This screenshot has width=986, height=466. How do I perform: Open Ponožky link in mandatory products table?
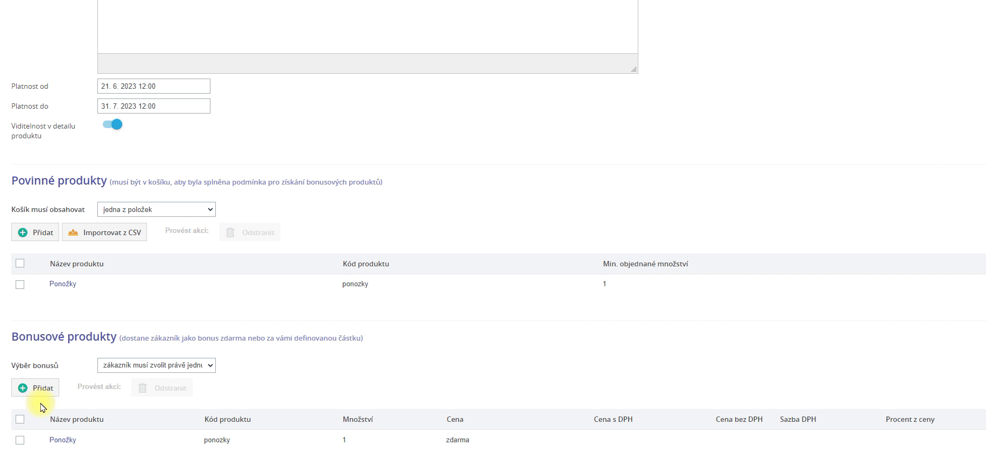click(x=63, y=284)
